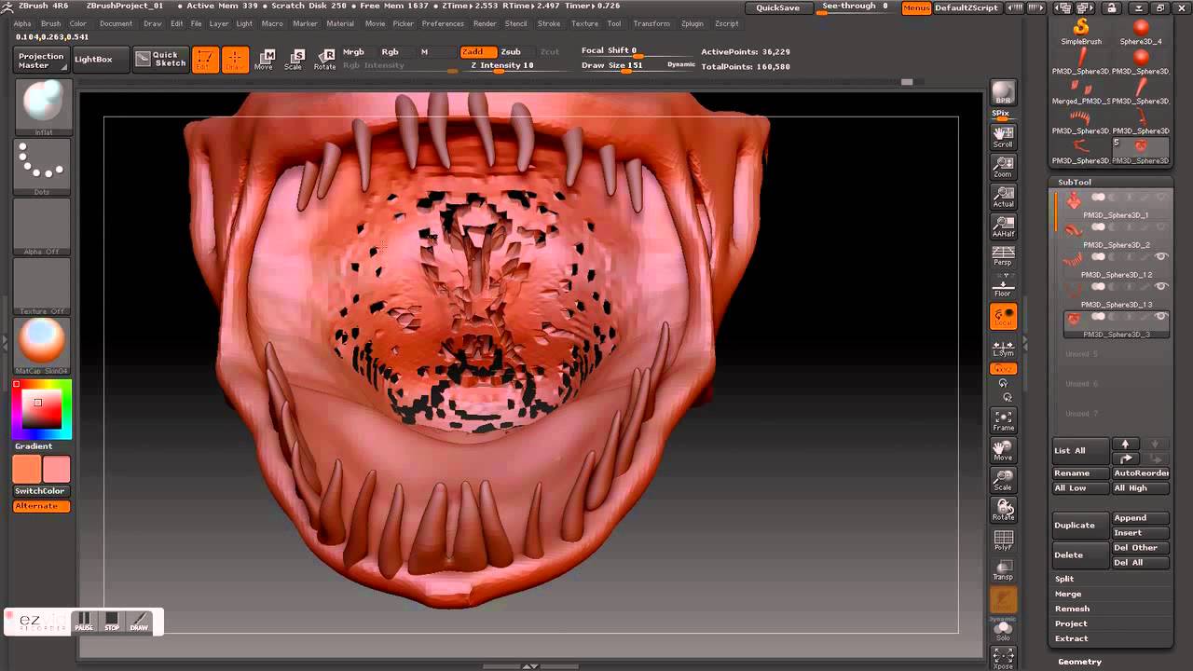Open the Stroke menu
1193x671 pixels.
point(549,23)
